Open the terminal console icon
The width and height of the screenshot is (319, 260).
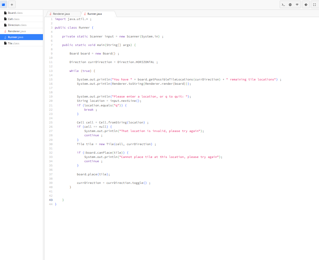pyautogui.click(x=283, y=5)
